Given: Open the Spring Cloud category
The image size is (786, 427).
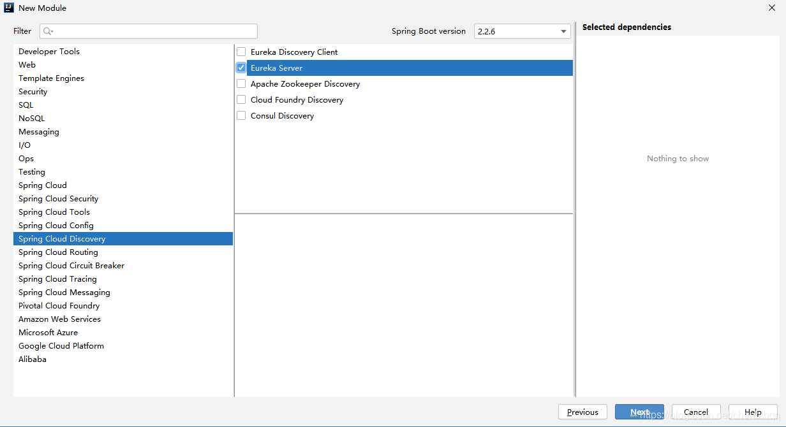Looking at the screenshot, I should [x=123, y=185].
